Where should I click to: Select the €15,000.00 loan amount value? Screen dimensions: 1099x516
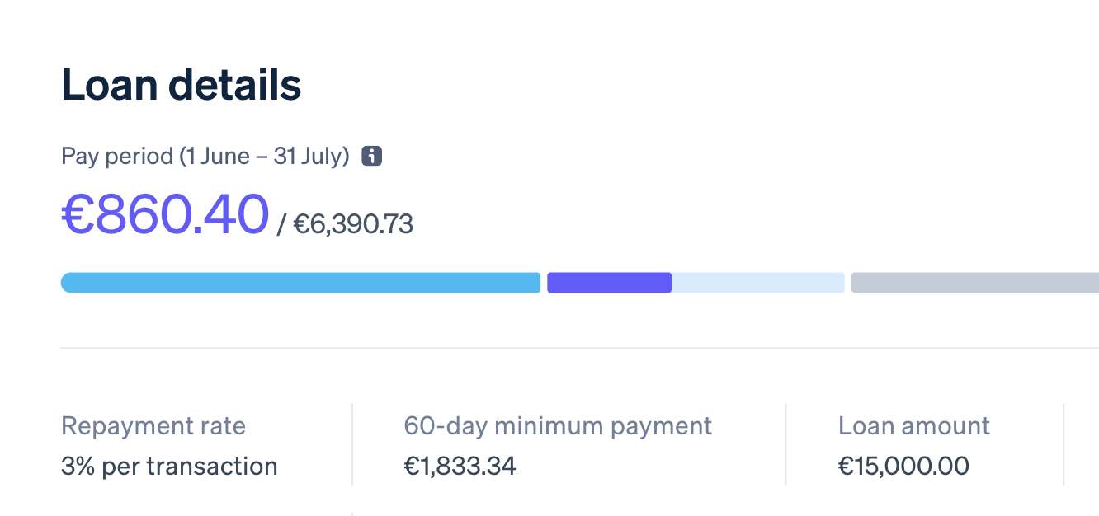click(x=904, y=467)
